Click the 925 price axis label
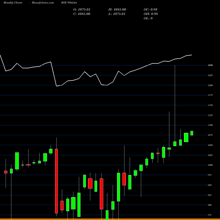220x220 pixels. pos(210,195)
